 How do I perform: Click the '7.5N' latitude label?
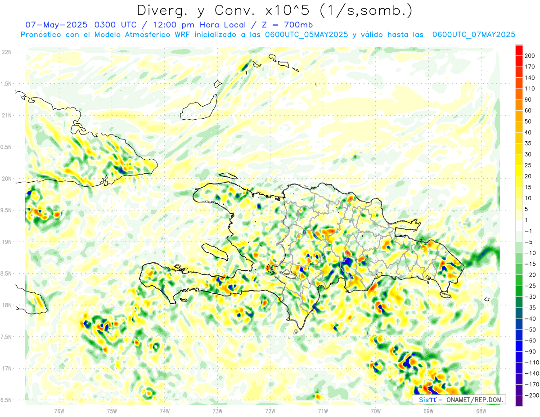(x=6, y=336)
